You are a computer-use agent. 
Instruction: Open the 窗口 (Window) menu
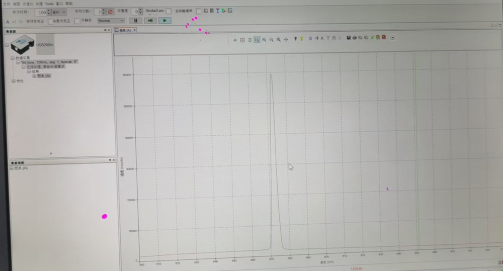click(59, 4)
